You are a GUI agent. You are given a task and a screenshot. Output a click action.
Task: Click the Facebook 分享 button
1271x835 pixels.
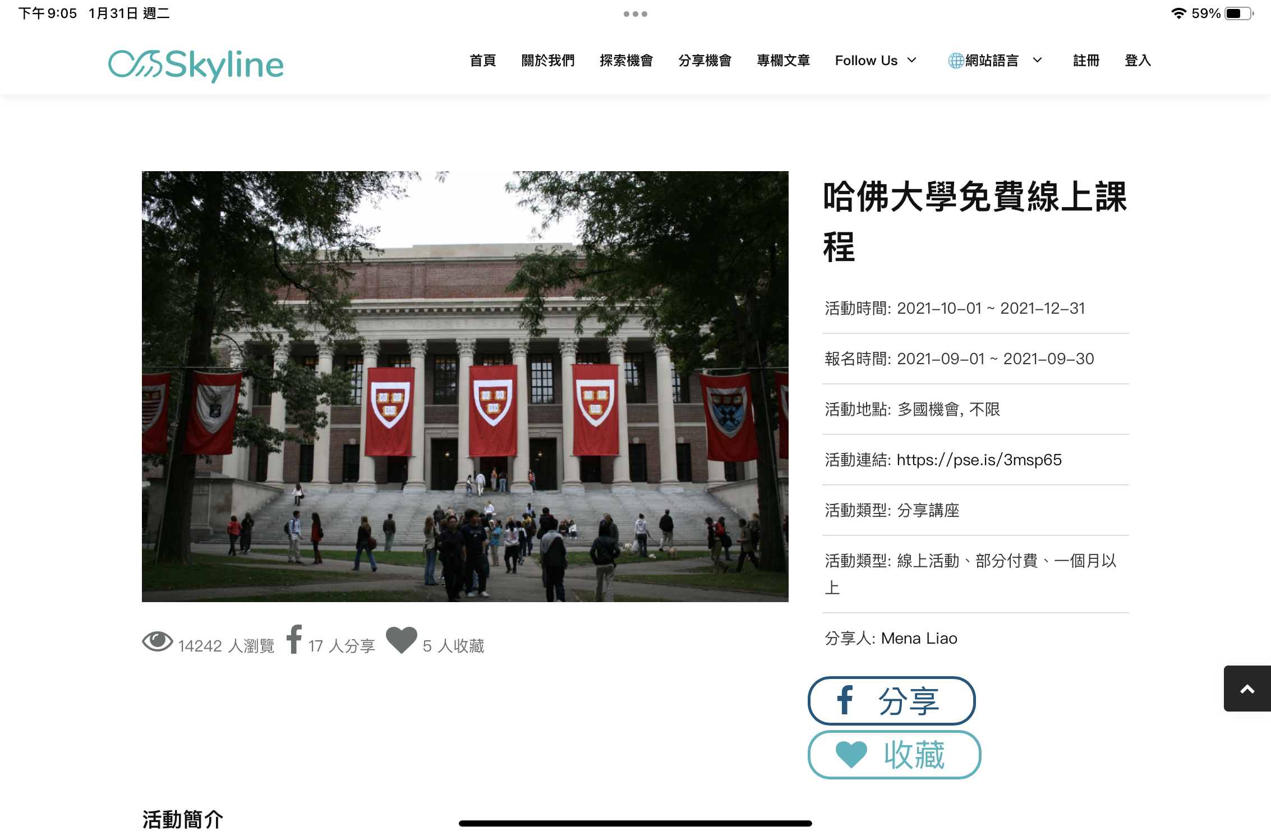tap(891, 701)
